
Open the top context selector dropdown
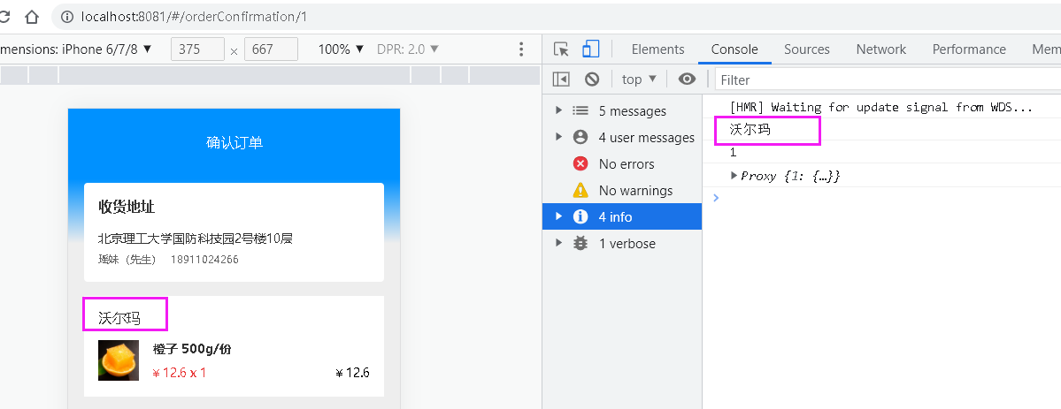[x=640, y=80]
